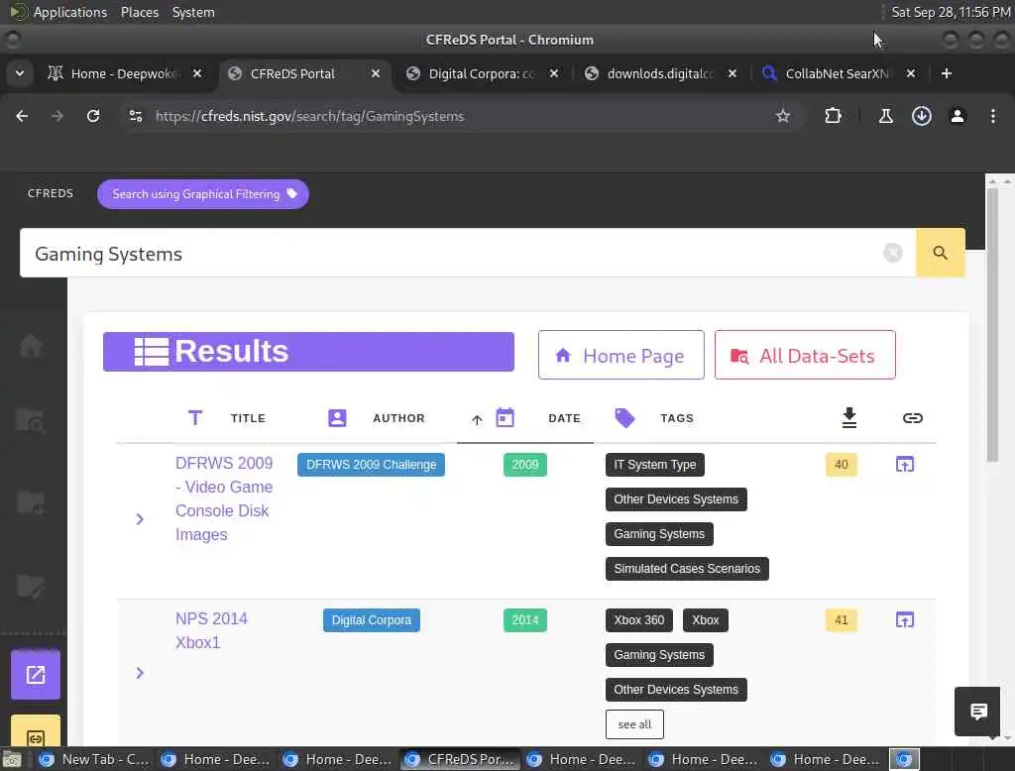Click the purple open-external sidebar button
The width and height of the screenshot is (1015, 771).
coord(36,675)
